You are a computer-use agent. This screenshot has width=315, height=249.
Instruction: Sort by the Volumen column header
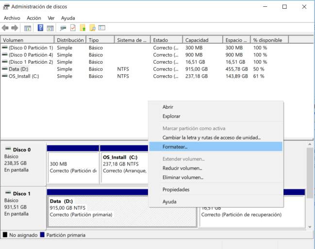27,40
